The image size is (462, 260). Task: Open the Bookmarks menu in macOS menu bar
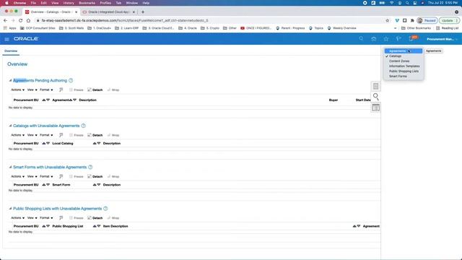[87, 3]
